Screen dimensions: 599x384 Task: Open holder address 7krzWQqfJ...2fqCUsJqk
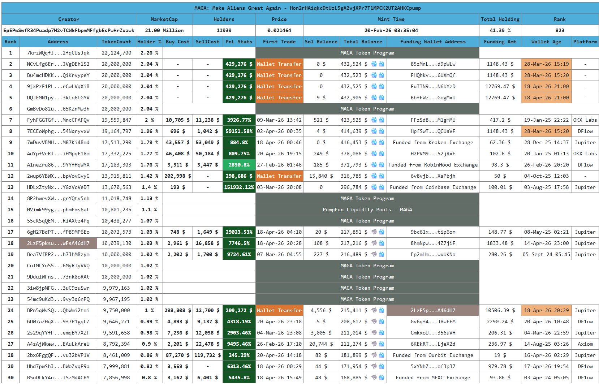[x=58, y=53]
